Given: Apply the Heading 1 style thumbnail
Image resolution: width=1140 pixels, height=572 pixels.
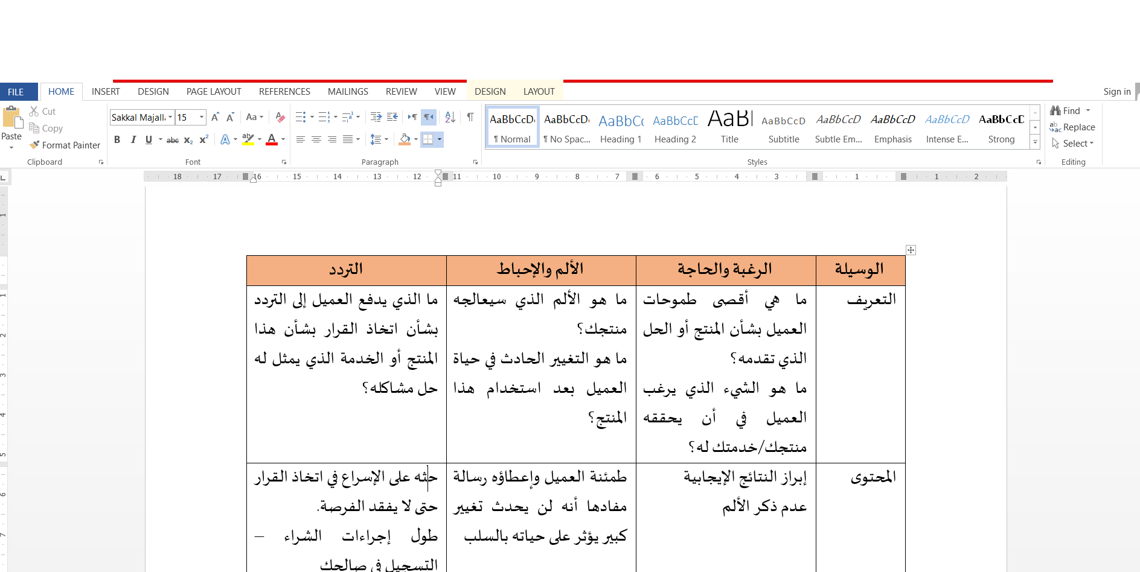Looking at the screenshot, I should [621, 129].
